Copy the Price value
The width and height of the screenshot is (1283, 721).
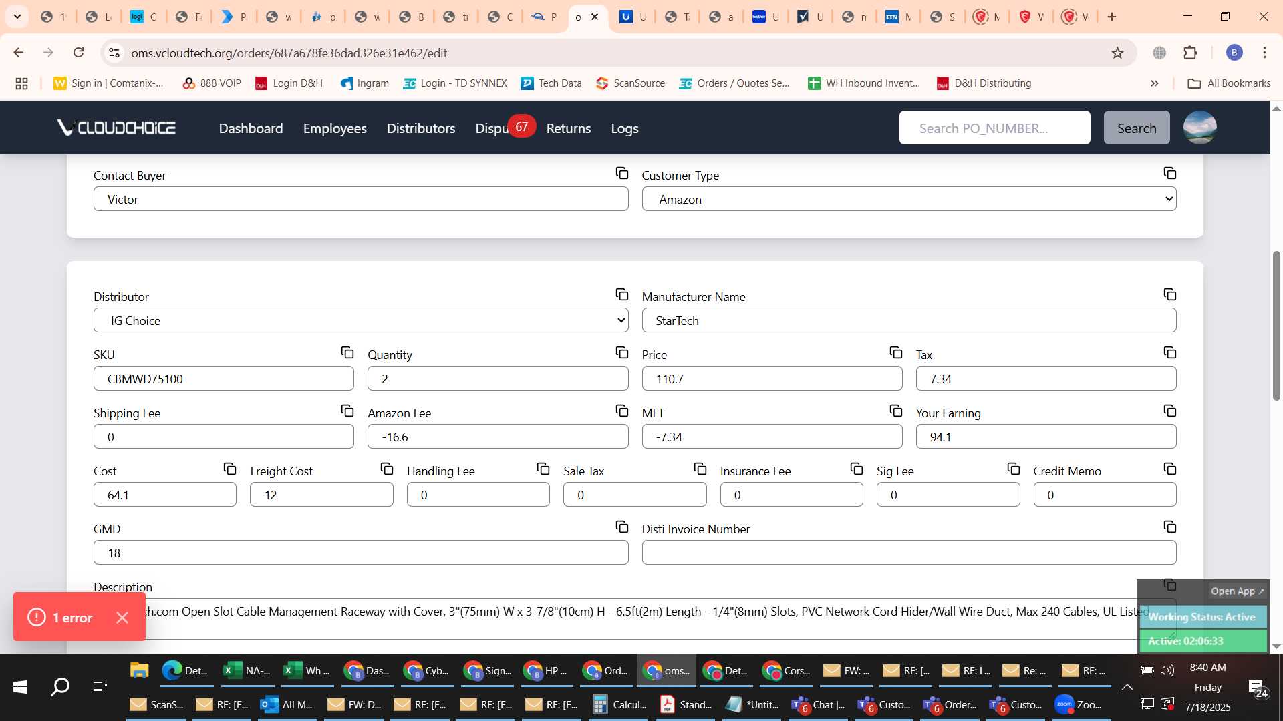[896, 353]
